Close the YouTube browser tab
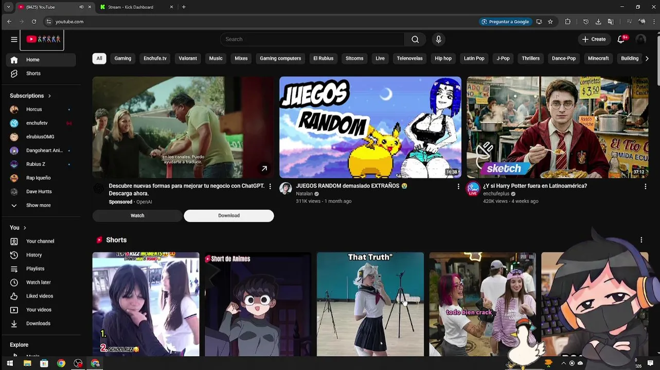 90,7
